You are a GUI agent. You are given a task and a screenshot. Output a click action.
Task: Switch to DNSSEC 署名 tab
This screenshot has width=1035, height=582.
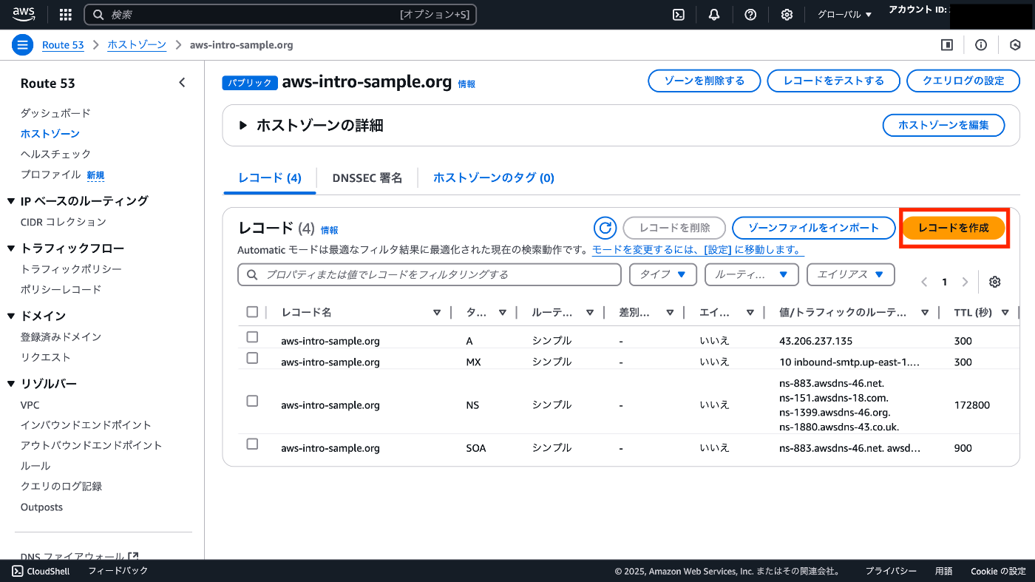[367, 178]
